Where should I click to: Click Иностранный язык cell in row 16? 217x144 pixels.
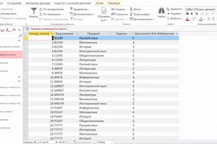(x=95, y=103)
